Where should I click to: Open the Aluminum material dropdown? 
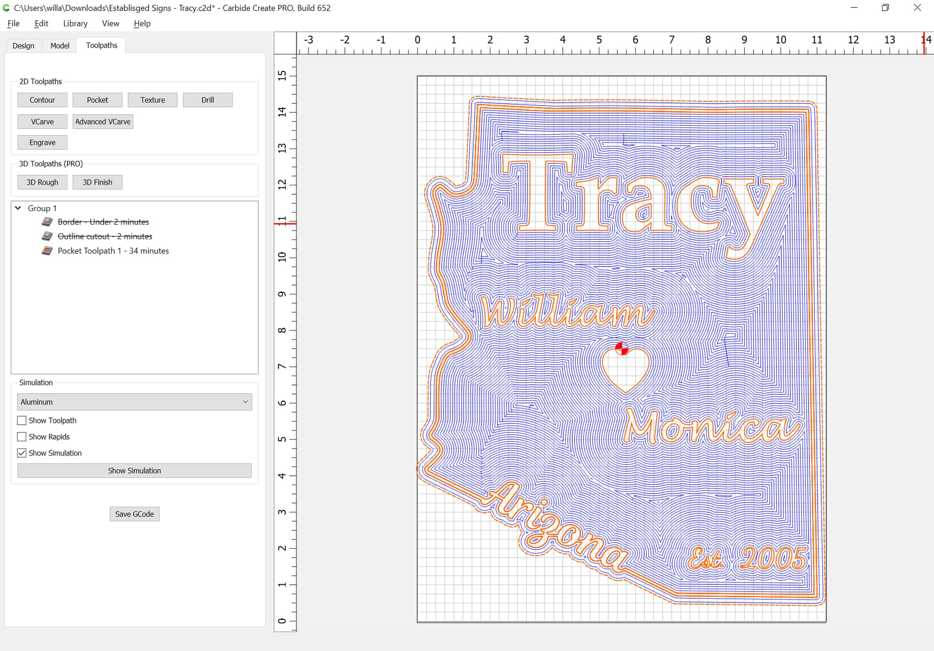[x=135, y=402]
